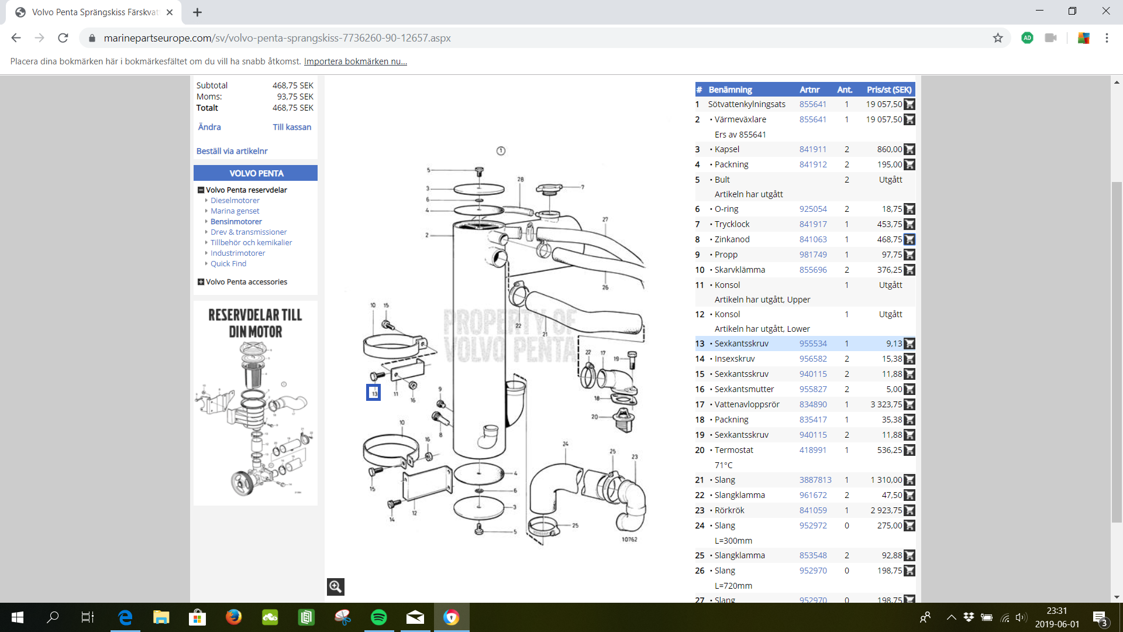This screenshot has height=632, width=1123.
Task: Add Värmeväxlare to cart
Action: (910, 119)
